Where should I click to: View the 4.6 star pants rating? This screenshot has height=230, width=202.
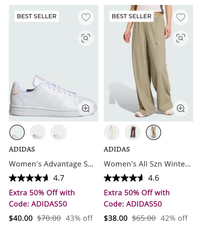click(x=131, y=178)
